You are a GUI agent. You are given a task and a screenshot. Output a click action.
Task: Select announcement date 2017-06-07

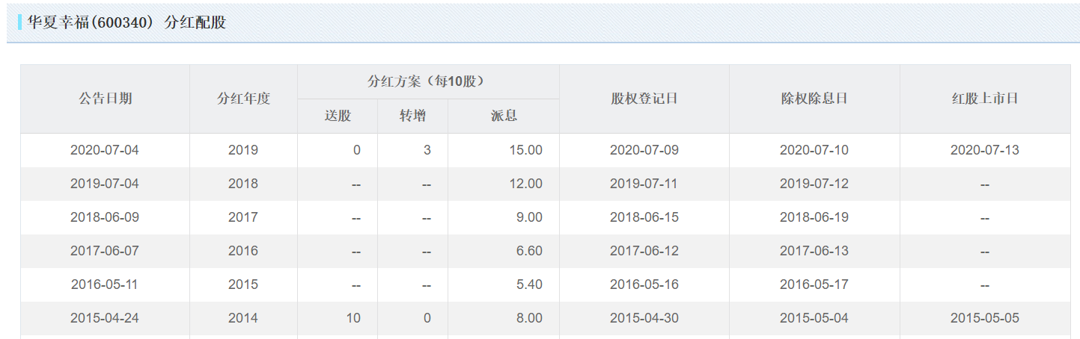pyautogui.click(x=105, y=251)
